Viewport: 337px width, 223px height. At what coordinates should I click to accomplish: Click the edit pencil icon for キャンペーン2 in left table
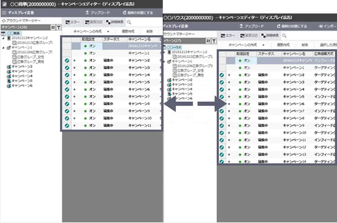(x=67, y=60)
